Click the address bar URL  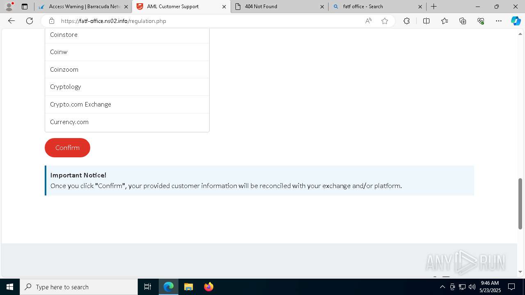114,21
